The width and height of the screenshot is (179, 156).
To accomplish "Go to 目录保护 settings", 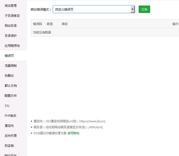I will click(x=11, y=36).
